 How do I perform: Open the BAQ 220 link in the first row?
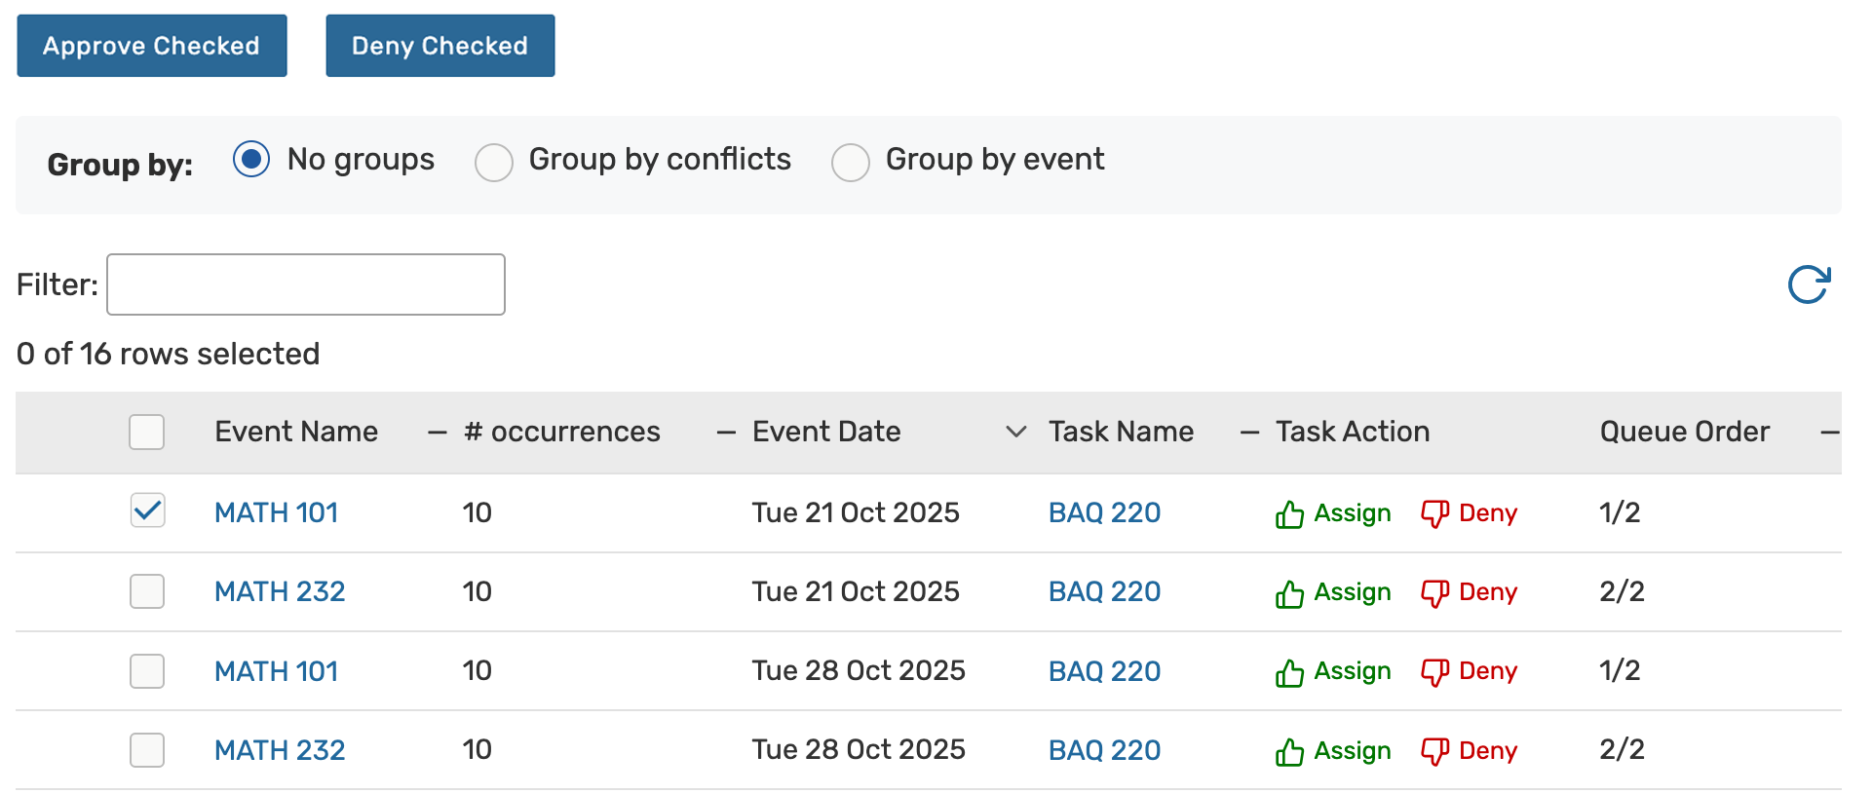pyautogui.click(x=1104, y=512)
